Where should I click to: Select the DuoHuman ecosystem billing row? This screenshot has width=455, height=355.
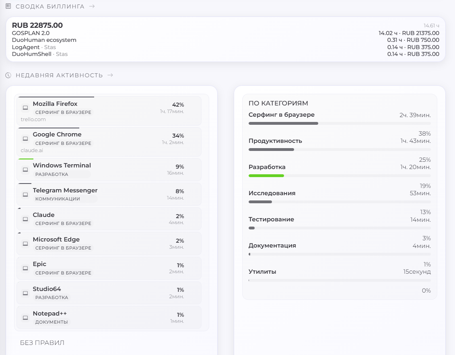[225, 40]
